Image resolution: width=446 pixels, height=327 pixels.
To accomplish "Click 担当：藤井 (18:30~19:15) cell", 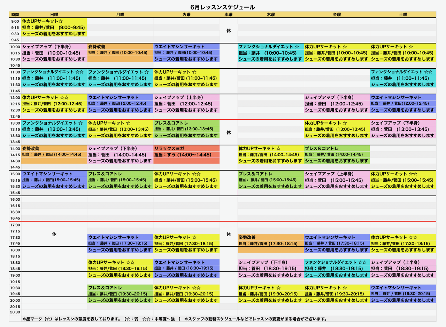I will coord(337,269).
